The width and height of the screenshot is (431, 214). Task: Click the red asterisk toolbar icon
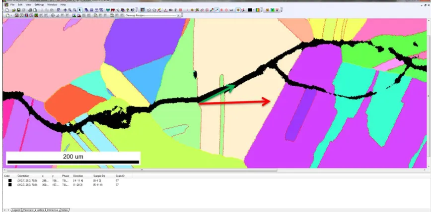tap(221, 10)
